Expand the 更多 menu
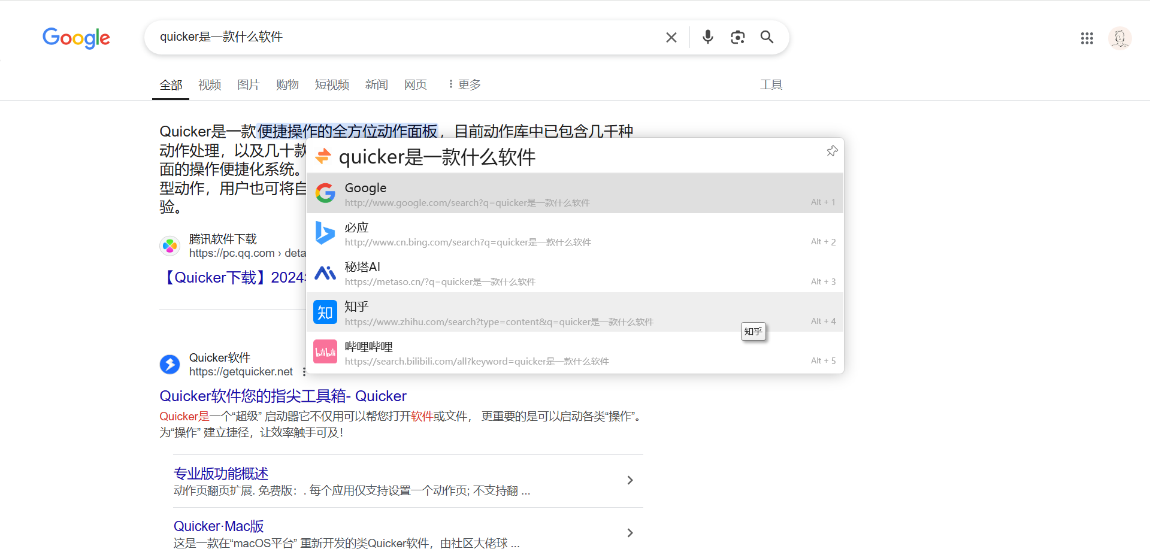The width and height of the screenshot is (1150, 552). click(x=464, y=84)
